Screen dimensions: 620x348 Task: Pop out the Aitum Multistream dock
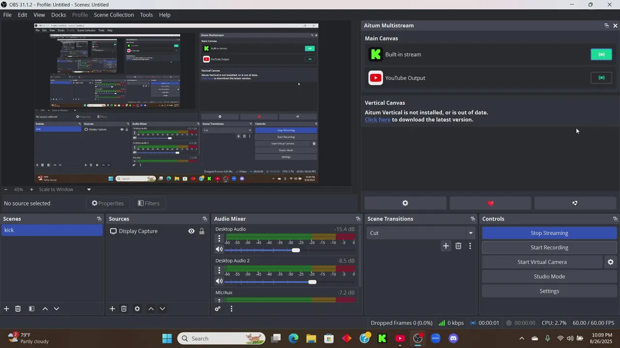606,26
